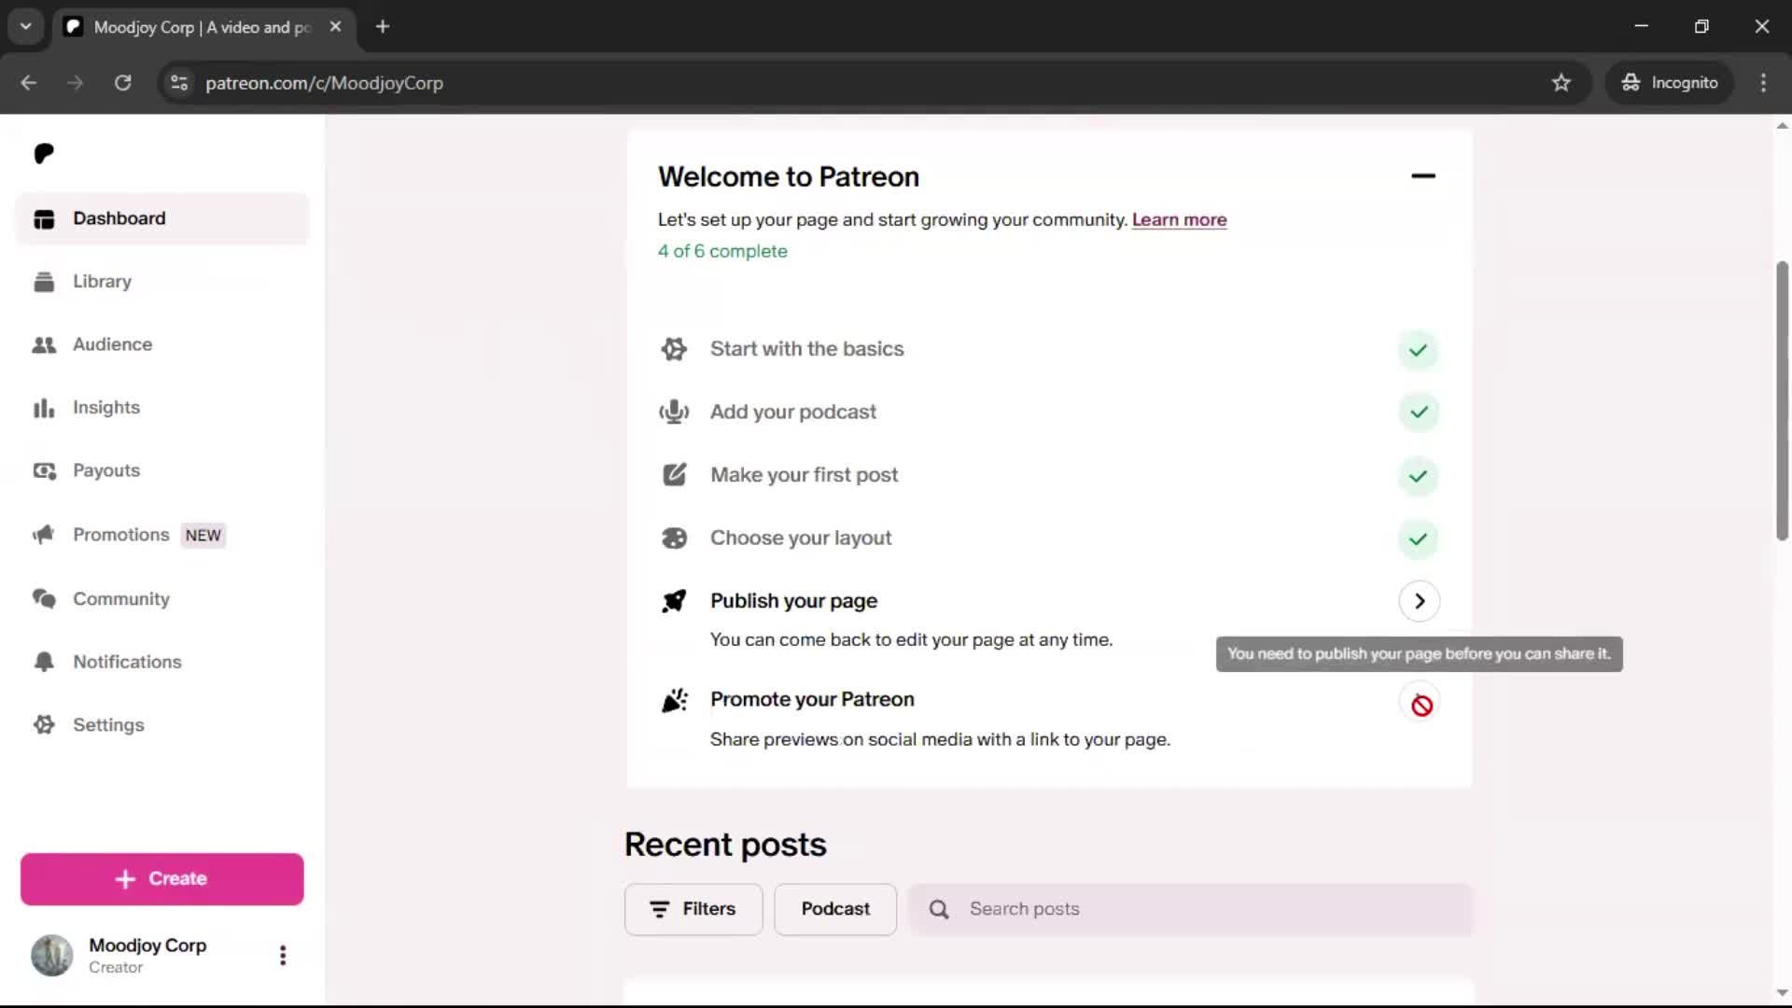1792x1008 pixels.
Task: Expand the Publish your page arrow
Action: click(1419, 601)
